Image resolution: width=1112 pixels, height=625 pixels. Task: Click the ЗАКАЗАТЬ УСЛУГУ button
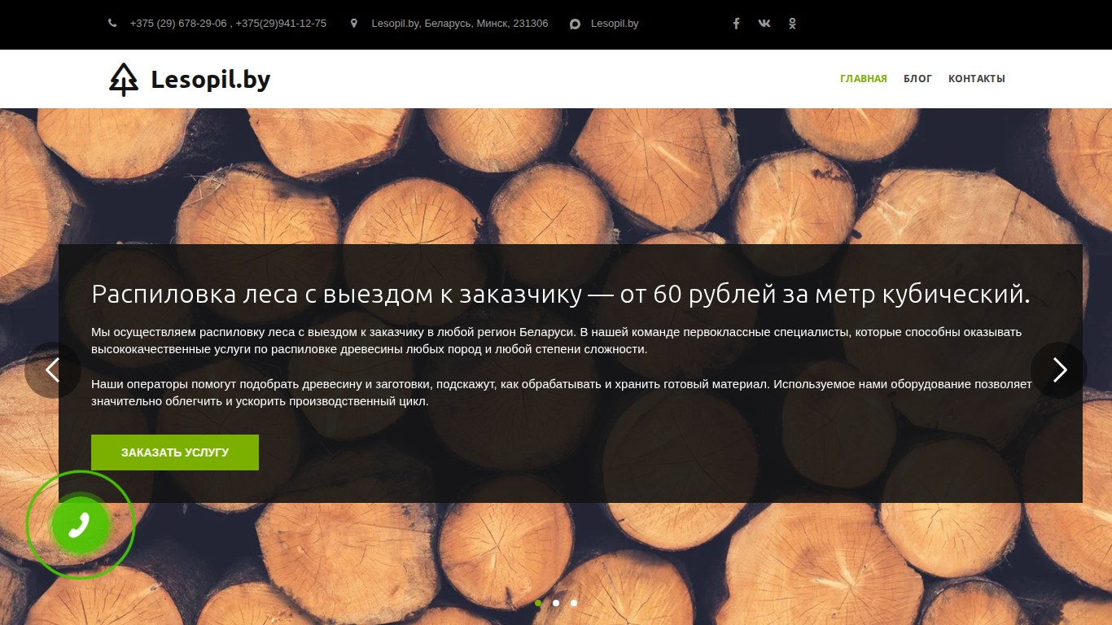pos(175,452)
